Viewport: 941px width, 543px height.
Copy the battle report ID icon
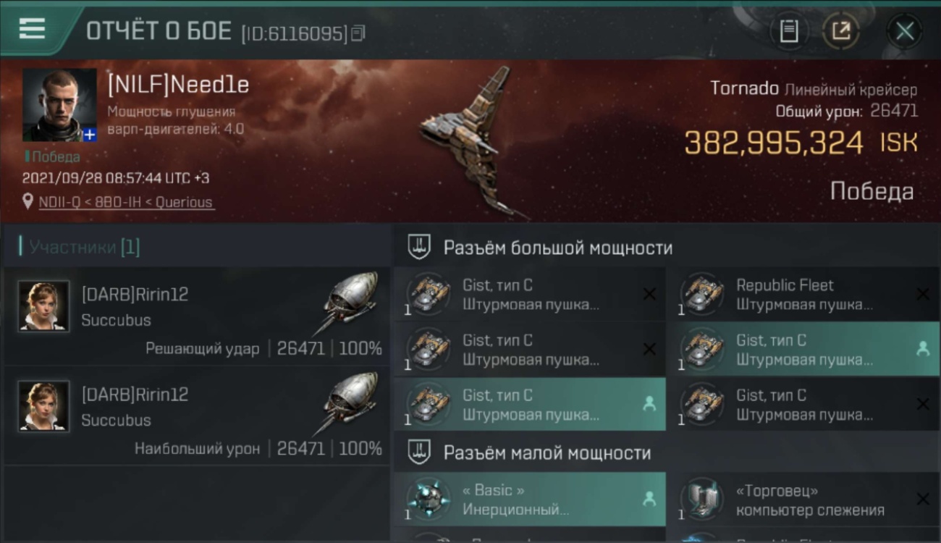click(358, 33)
